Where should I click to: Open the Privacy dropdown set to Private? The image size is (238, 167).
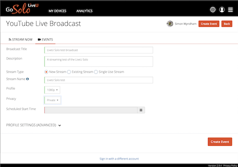coord(52,100)
